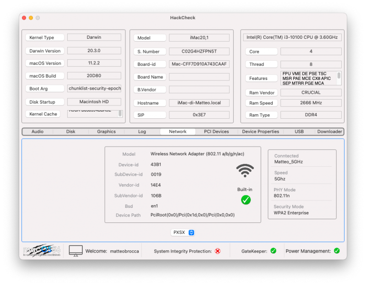Show the PCI Devices tab
This screenshot has height=285, width=366.
[216, 132]
